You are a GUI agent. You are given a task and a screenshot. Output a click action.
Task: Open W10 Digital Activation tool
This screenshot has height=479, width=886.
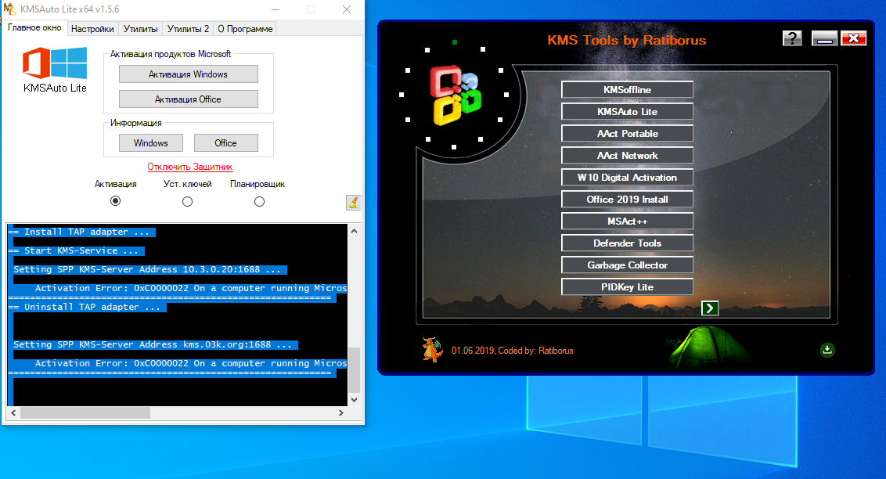627,178
